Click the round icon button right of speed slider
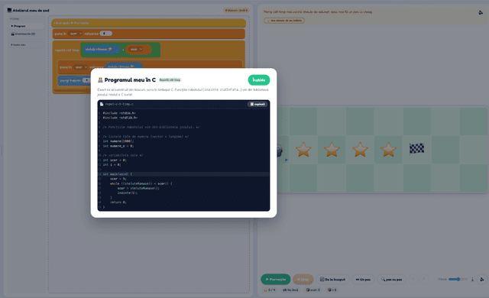 click(482, 280)
